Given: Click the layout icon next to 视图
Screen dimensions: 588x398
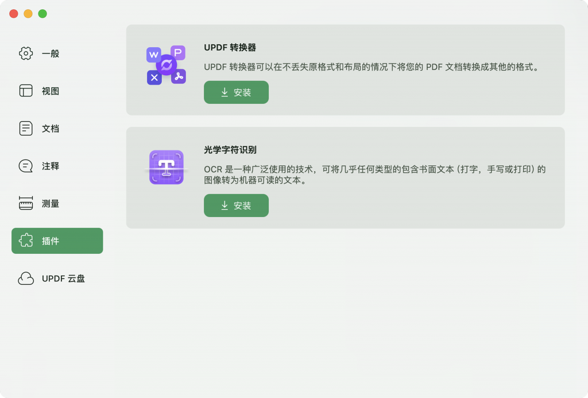Looking at the screenshot, I should tap(26, 91).
